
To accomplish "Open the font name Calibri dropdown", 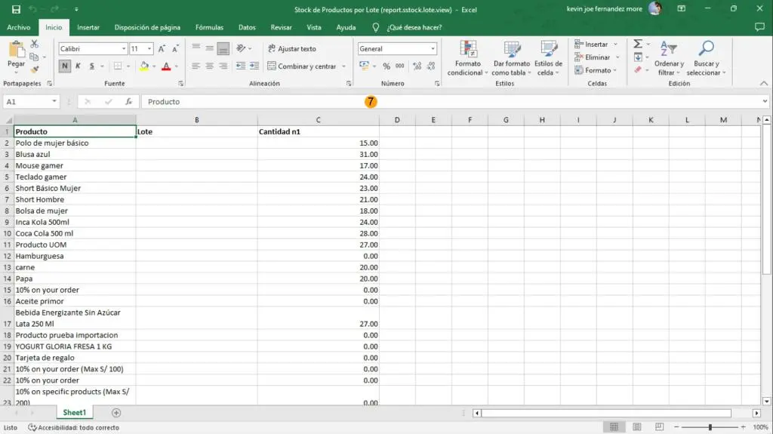I will click(124, 48).
